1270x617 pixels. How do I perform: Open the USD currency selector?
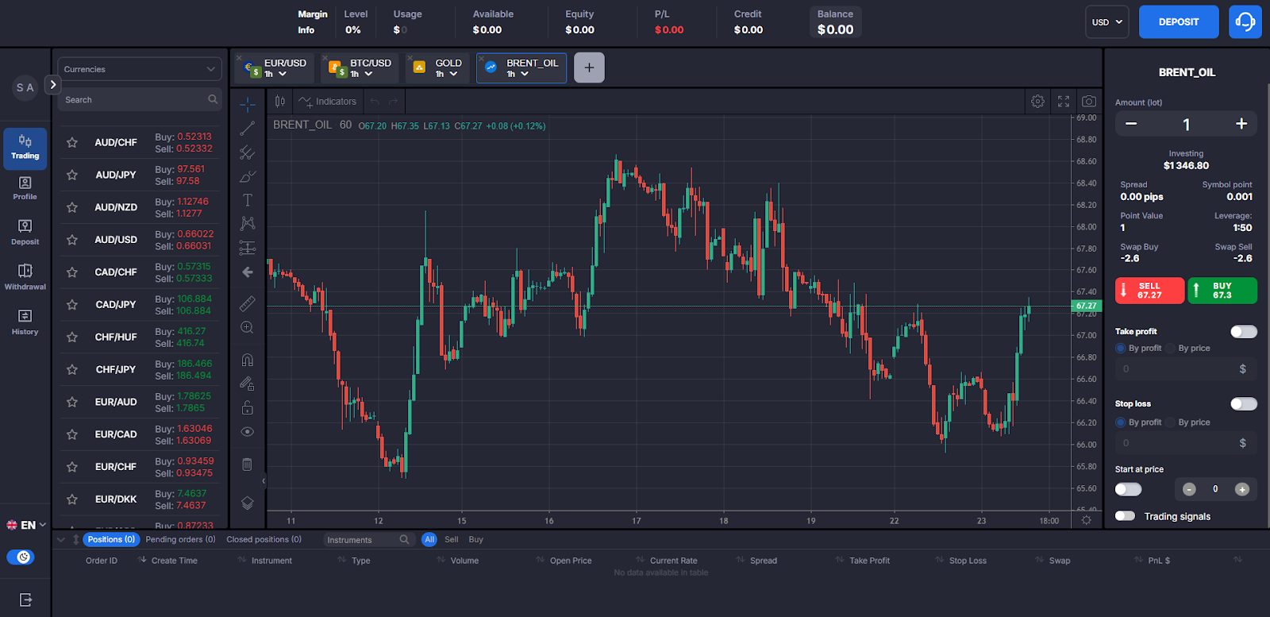[1106, 22]
